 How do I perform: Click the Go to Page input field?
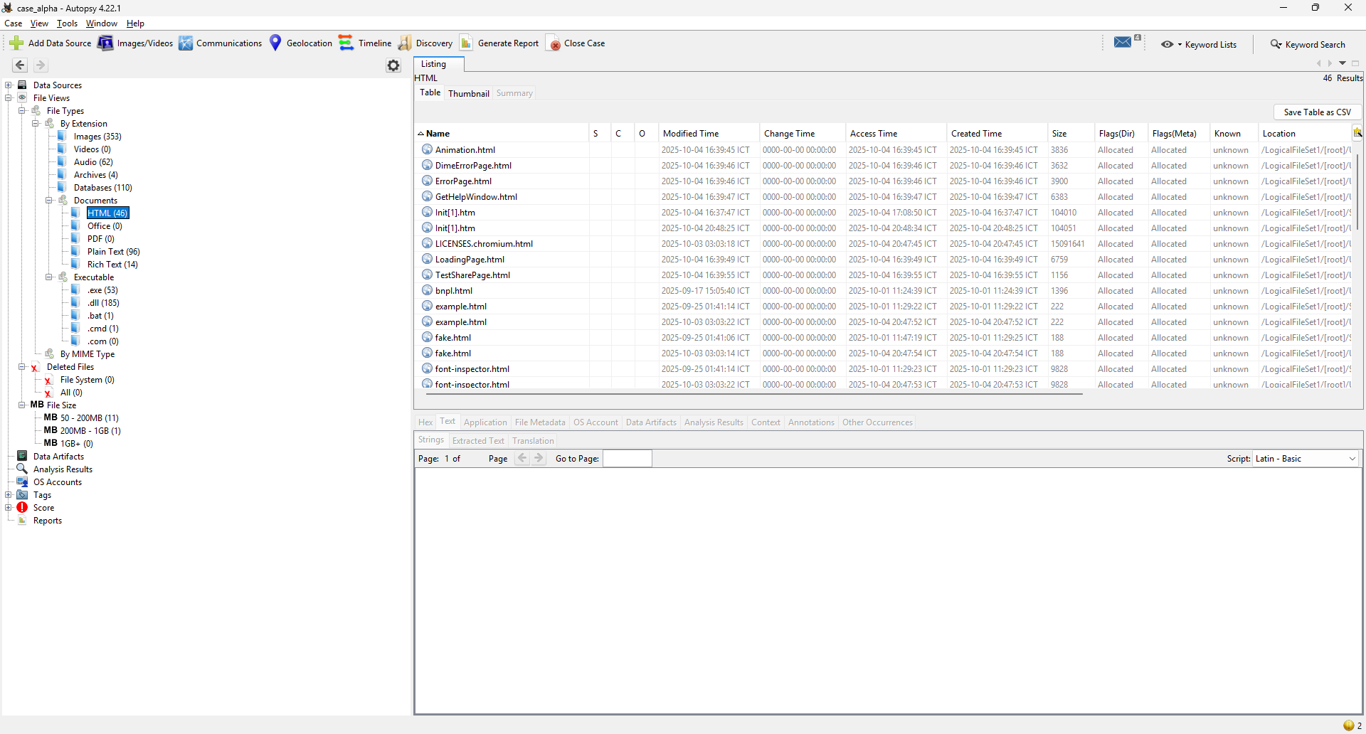[627, 459]
